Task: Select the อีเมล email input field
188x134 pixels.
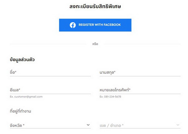Action: pos(50,90)
